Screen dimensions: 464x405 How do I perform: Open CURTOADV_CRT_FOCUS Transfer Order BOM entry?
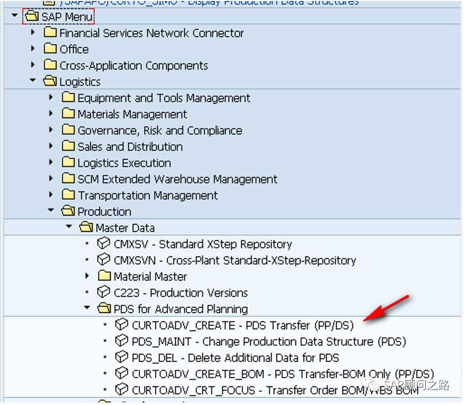pyautogui.click(x=275, y=390)
